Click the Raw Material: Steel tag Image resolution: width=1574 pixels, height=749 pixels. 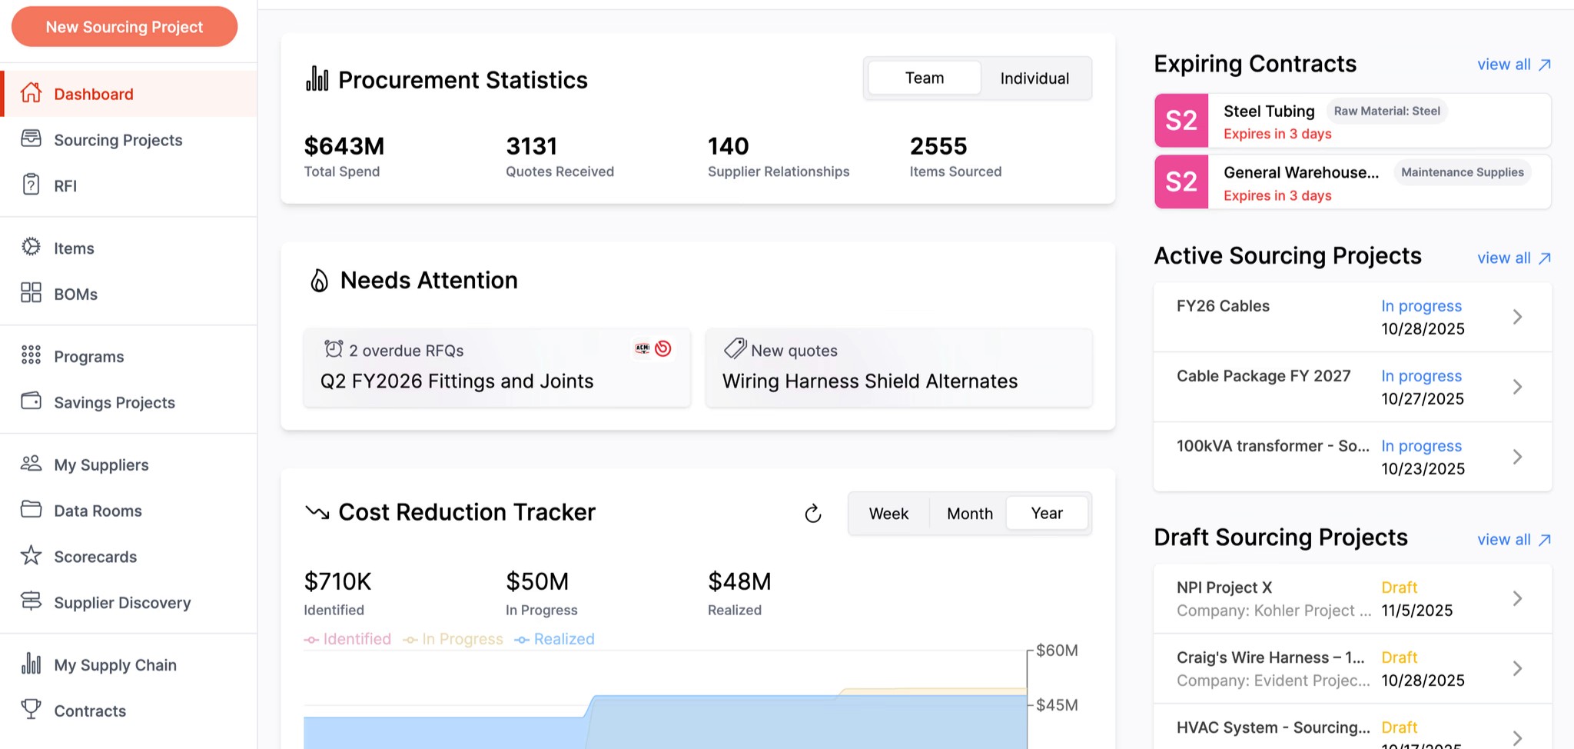coord(1386,111)
